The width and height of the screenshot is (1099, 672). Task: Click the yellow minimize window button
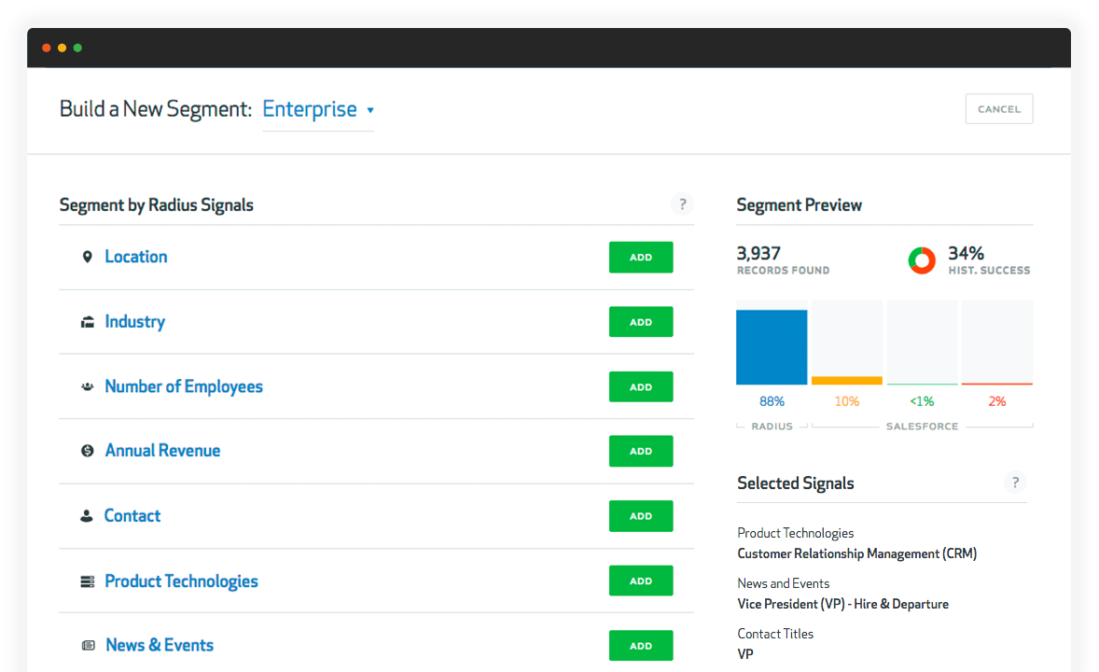click(x=62, y=48)
